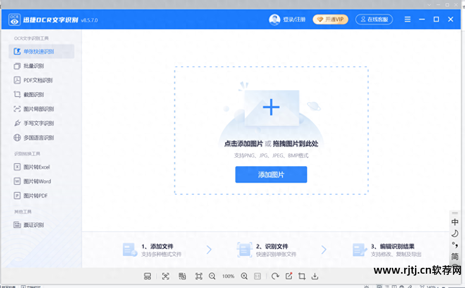Click OCR文字识别工具 section header
The height and width of the screenshot is (288, 465).
click(x=31, y=38)
